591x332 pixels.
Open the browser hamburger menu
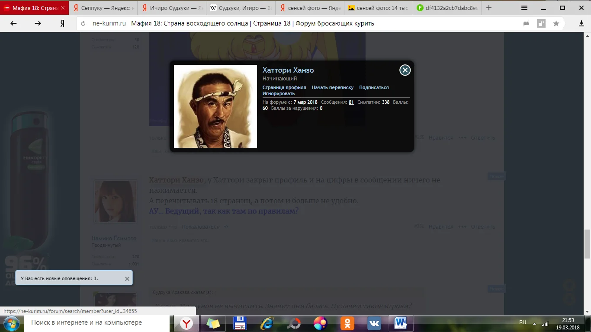coord(524,8)
